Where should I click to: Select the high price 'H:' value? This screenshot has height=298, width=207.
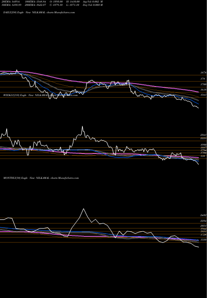[73, 2]
